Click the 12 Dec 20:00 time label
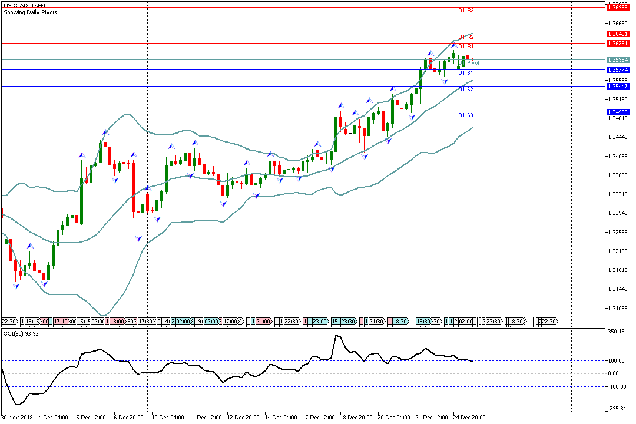The image size is (636, 424). click(243, 417)
